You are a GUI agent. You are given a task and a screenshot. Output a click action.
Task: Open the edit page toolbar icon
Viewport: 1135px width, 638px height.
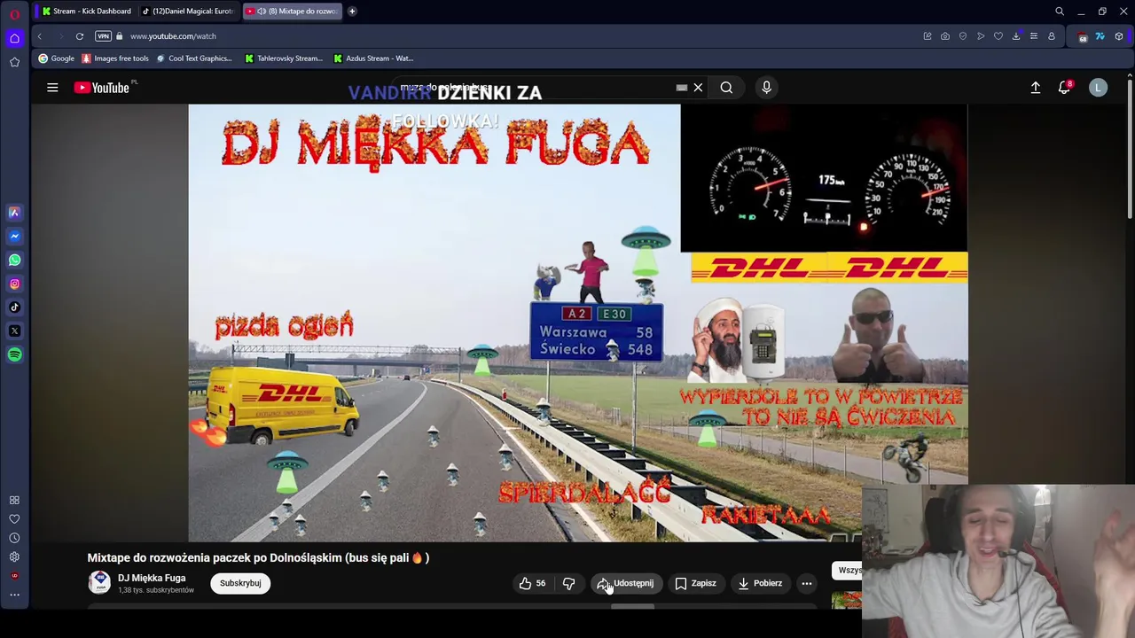(x=928, y=36)
